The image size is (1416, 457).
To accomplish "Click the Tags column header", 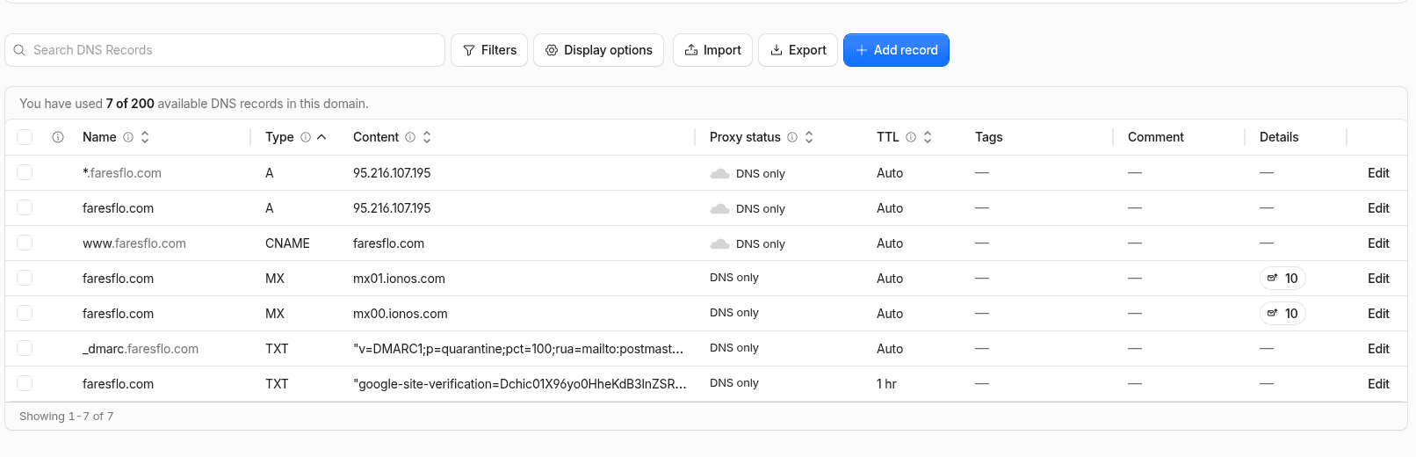I will tap(988, 137).
